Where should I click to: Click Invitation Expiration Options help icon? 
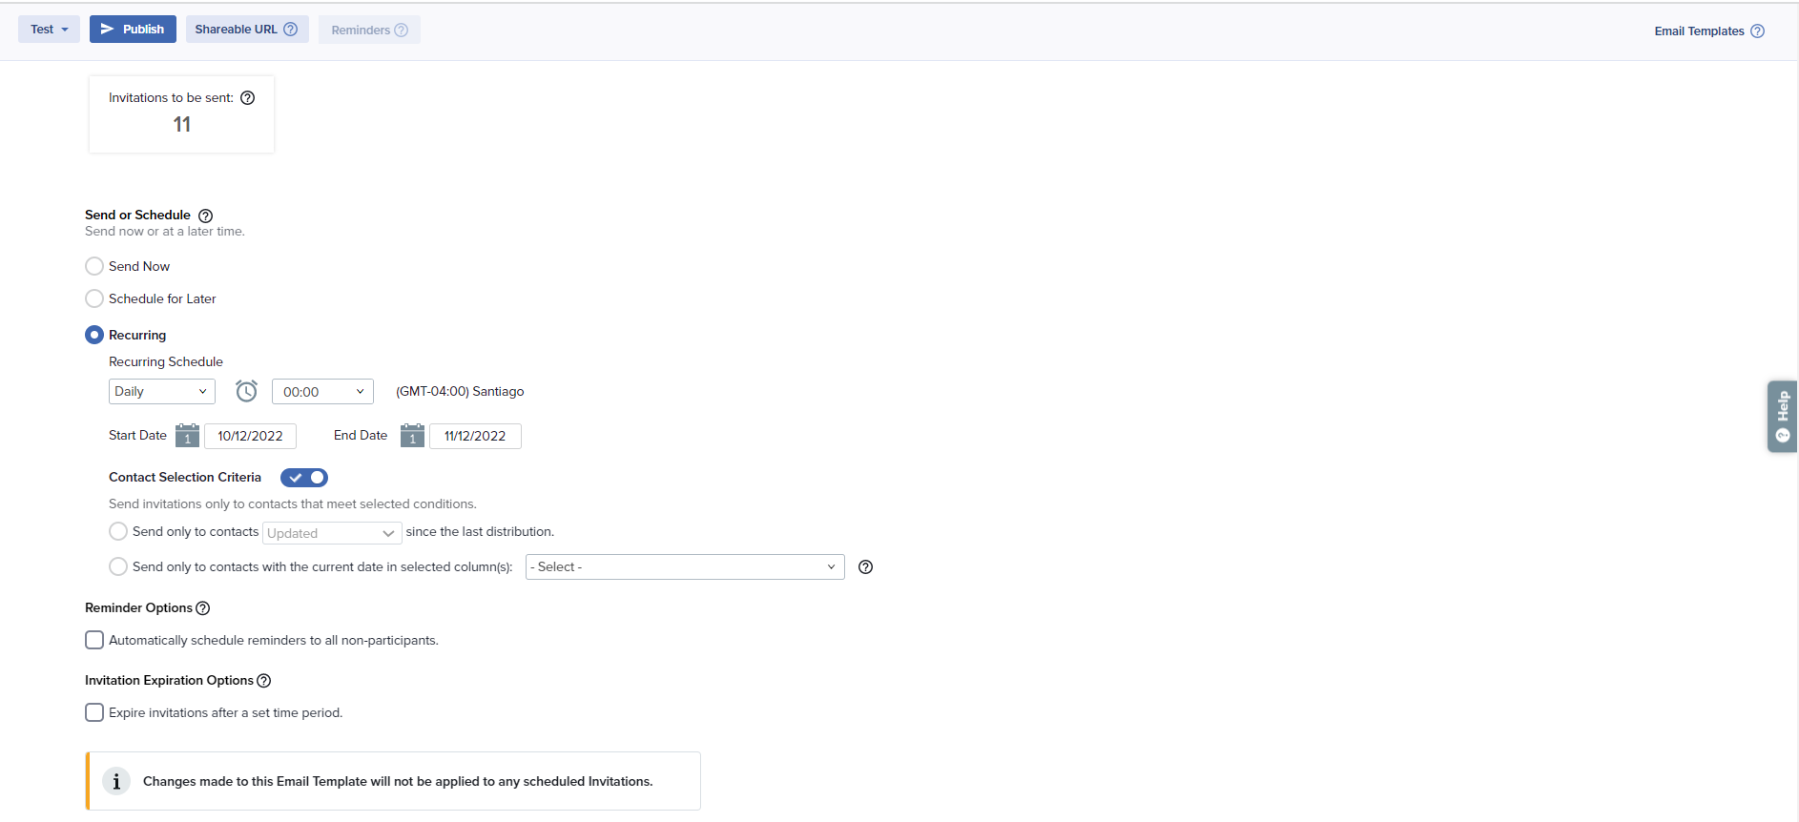(264, 681)
